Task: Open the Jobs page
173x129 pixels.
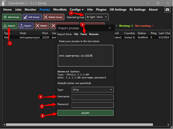Action: (x=18, y=10)
